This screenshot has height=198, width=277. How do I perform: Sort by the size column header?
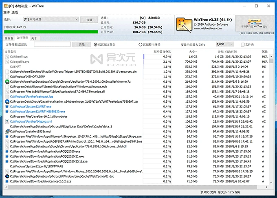(x=193, y=52)
